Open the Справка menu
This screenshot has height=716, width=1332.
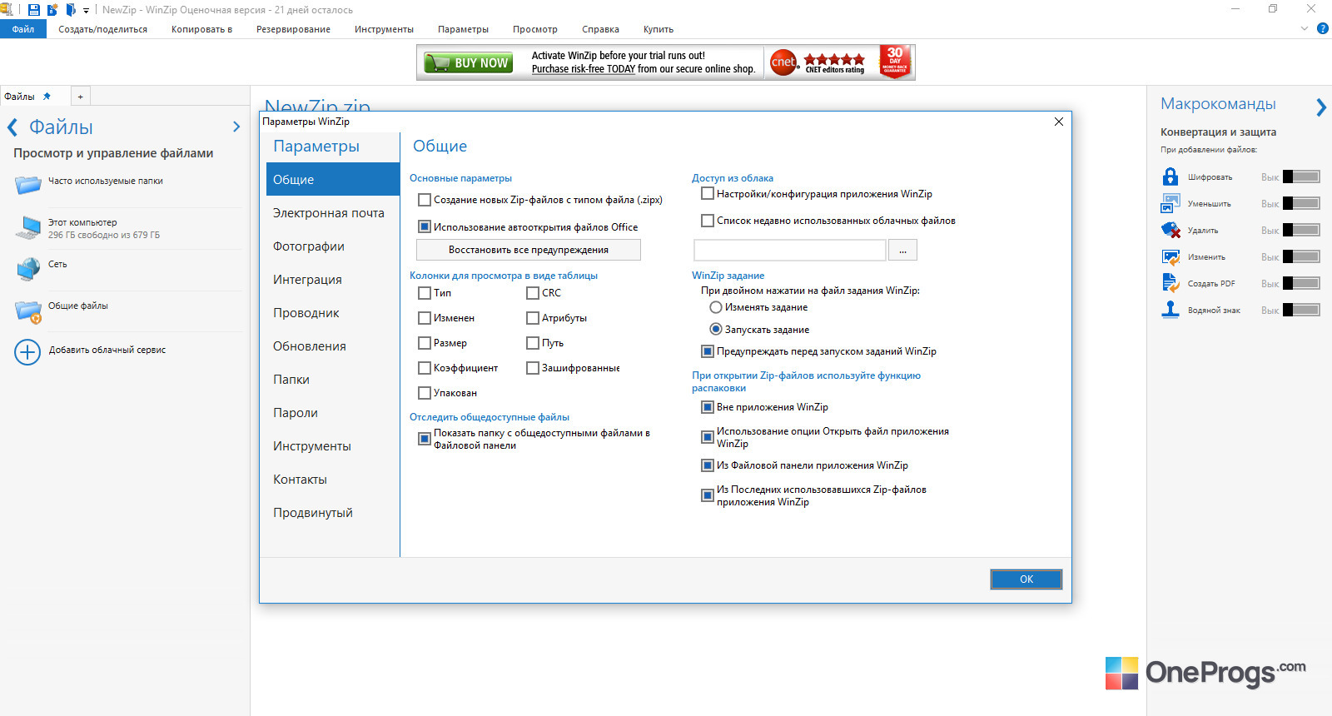point(600,29)
